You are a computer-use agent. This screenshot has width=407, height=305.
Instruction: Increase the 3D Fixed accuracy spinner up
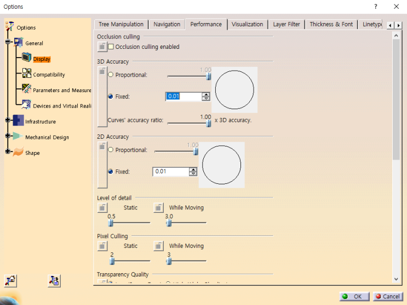[x=206, y=94]
